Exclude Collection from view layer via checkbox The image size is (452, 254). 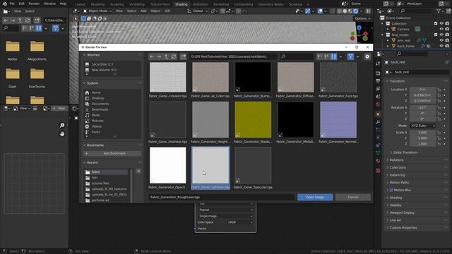pyautogui.click(x=436, y=23)
